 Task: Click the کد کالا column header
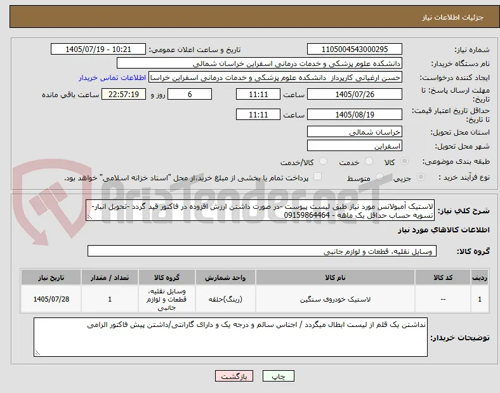click(x=443, y=277)
